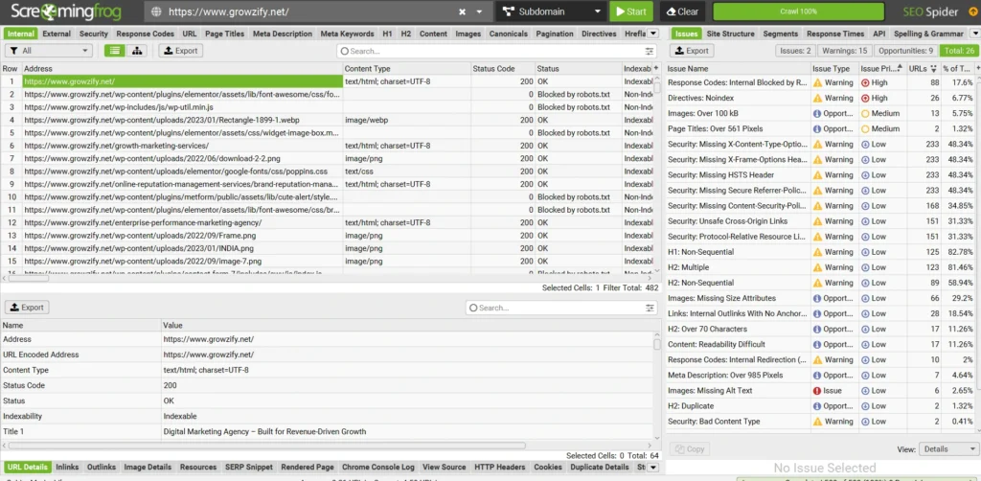Image resolution: width=981 pixels, height=481 pixels.
Task: Click High priority icon on Directives: Noindex row
Action: (x=865, y=98)
